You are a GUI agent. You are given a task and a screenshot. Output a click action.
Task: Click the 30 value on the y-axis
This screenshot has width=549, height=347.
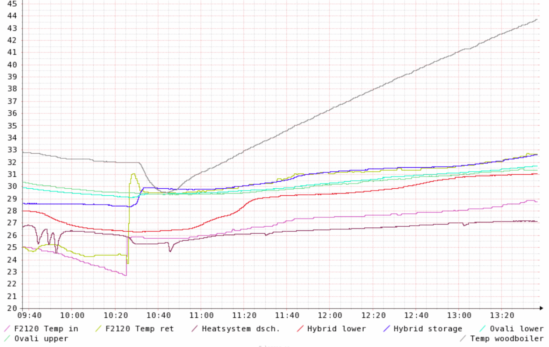coord(12,186)
